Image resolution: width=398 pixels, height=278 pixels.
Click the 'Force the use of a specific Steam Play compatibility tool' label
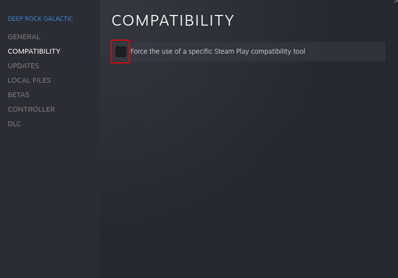(217, 52)
